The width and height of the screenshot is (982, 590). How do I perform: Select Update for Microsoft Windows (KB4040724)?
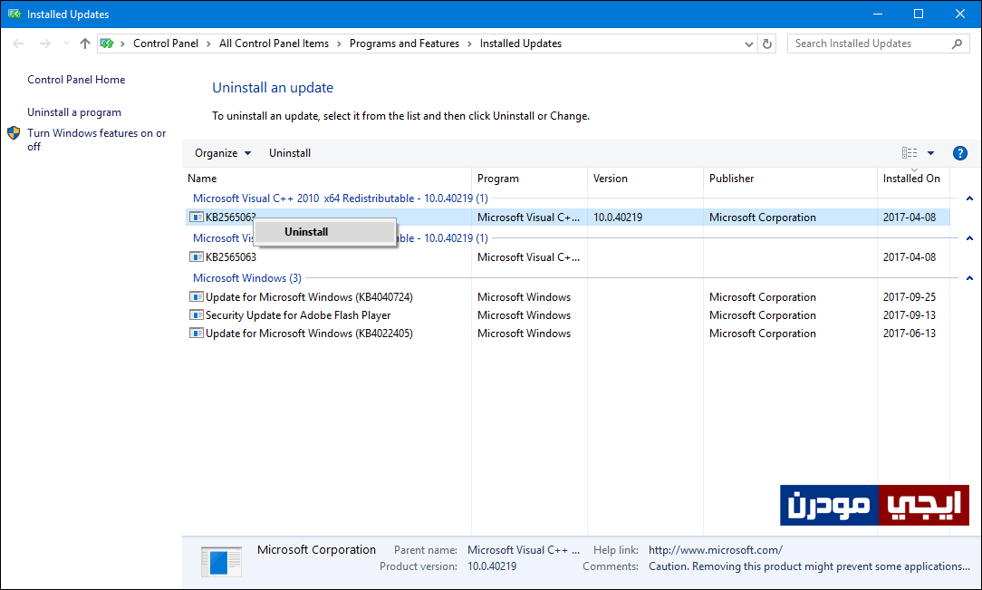point(567,297)
